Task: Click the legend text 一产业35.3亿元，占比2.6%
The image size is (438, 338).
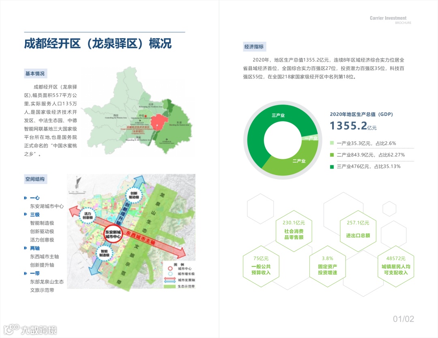Action: coord(367,143)
